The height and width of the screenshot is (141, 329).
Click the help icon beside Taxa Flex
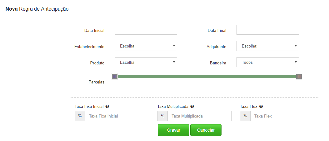[261, 107]
